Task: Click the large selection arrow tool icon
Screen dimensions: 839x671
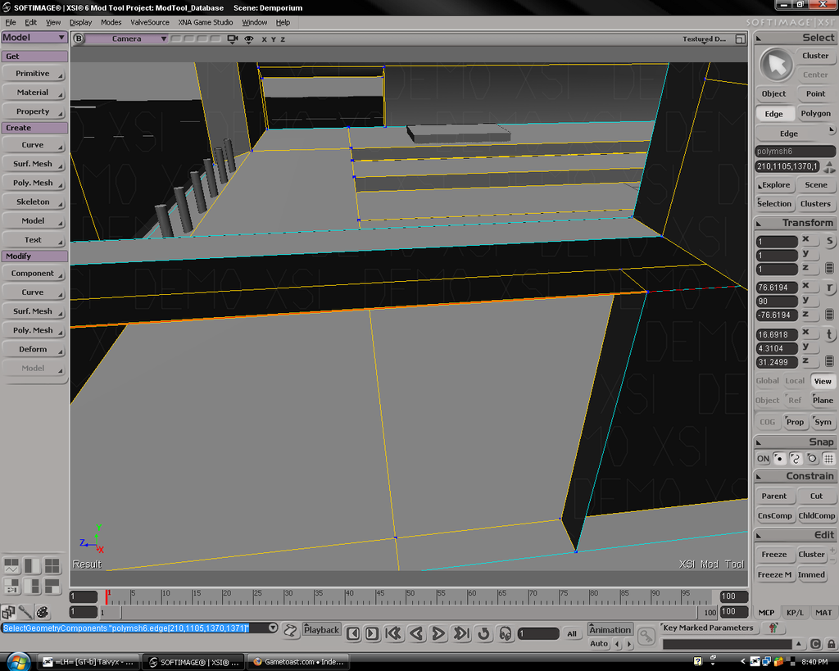Action: click(x=776, y=65)
